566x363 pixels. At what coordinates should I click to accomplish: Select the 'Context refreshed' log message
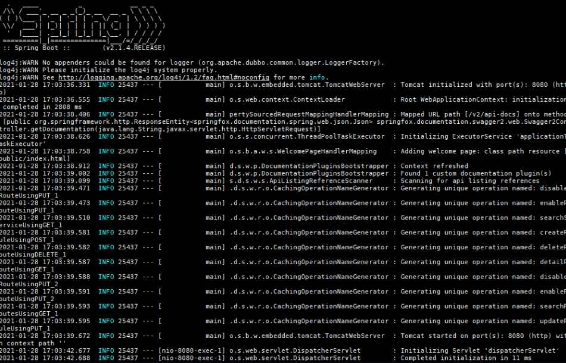pyautogui.click(x=434, y=166)
